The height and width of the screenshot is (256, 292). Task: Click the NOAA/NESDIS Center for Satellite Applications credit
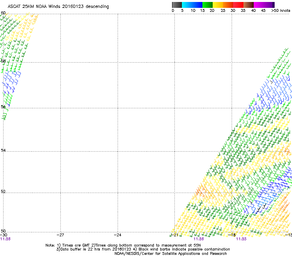coord(170,254)
